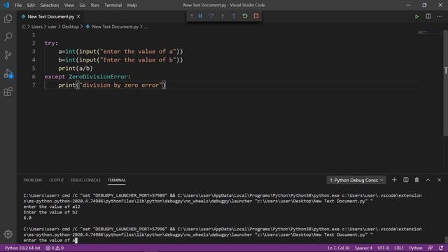Open the Search view in activity bar

point(8,36)
